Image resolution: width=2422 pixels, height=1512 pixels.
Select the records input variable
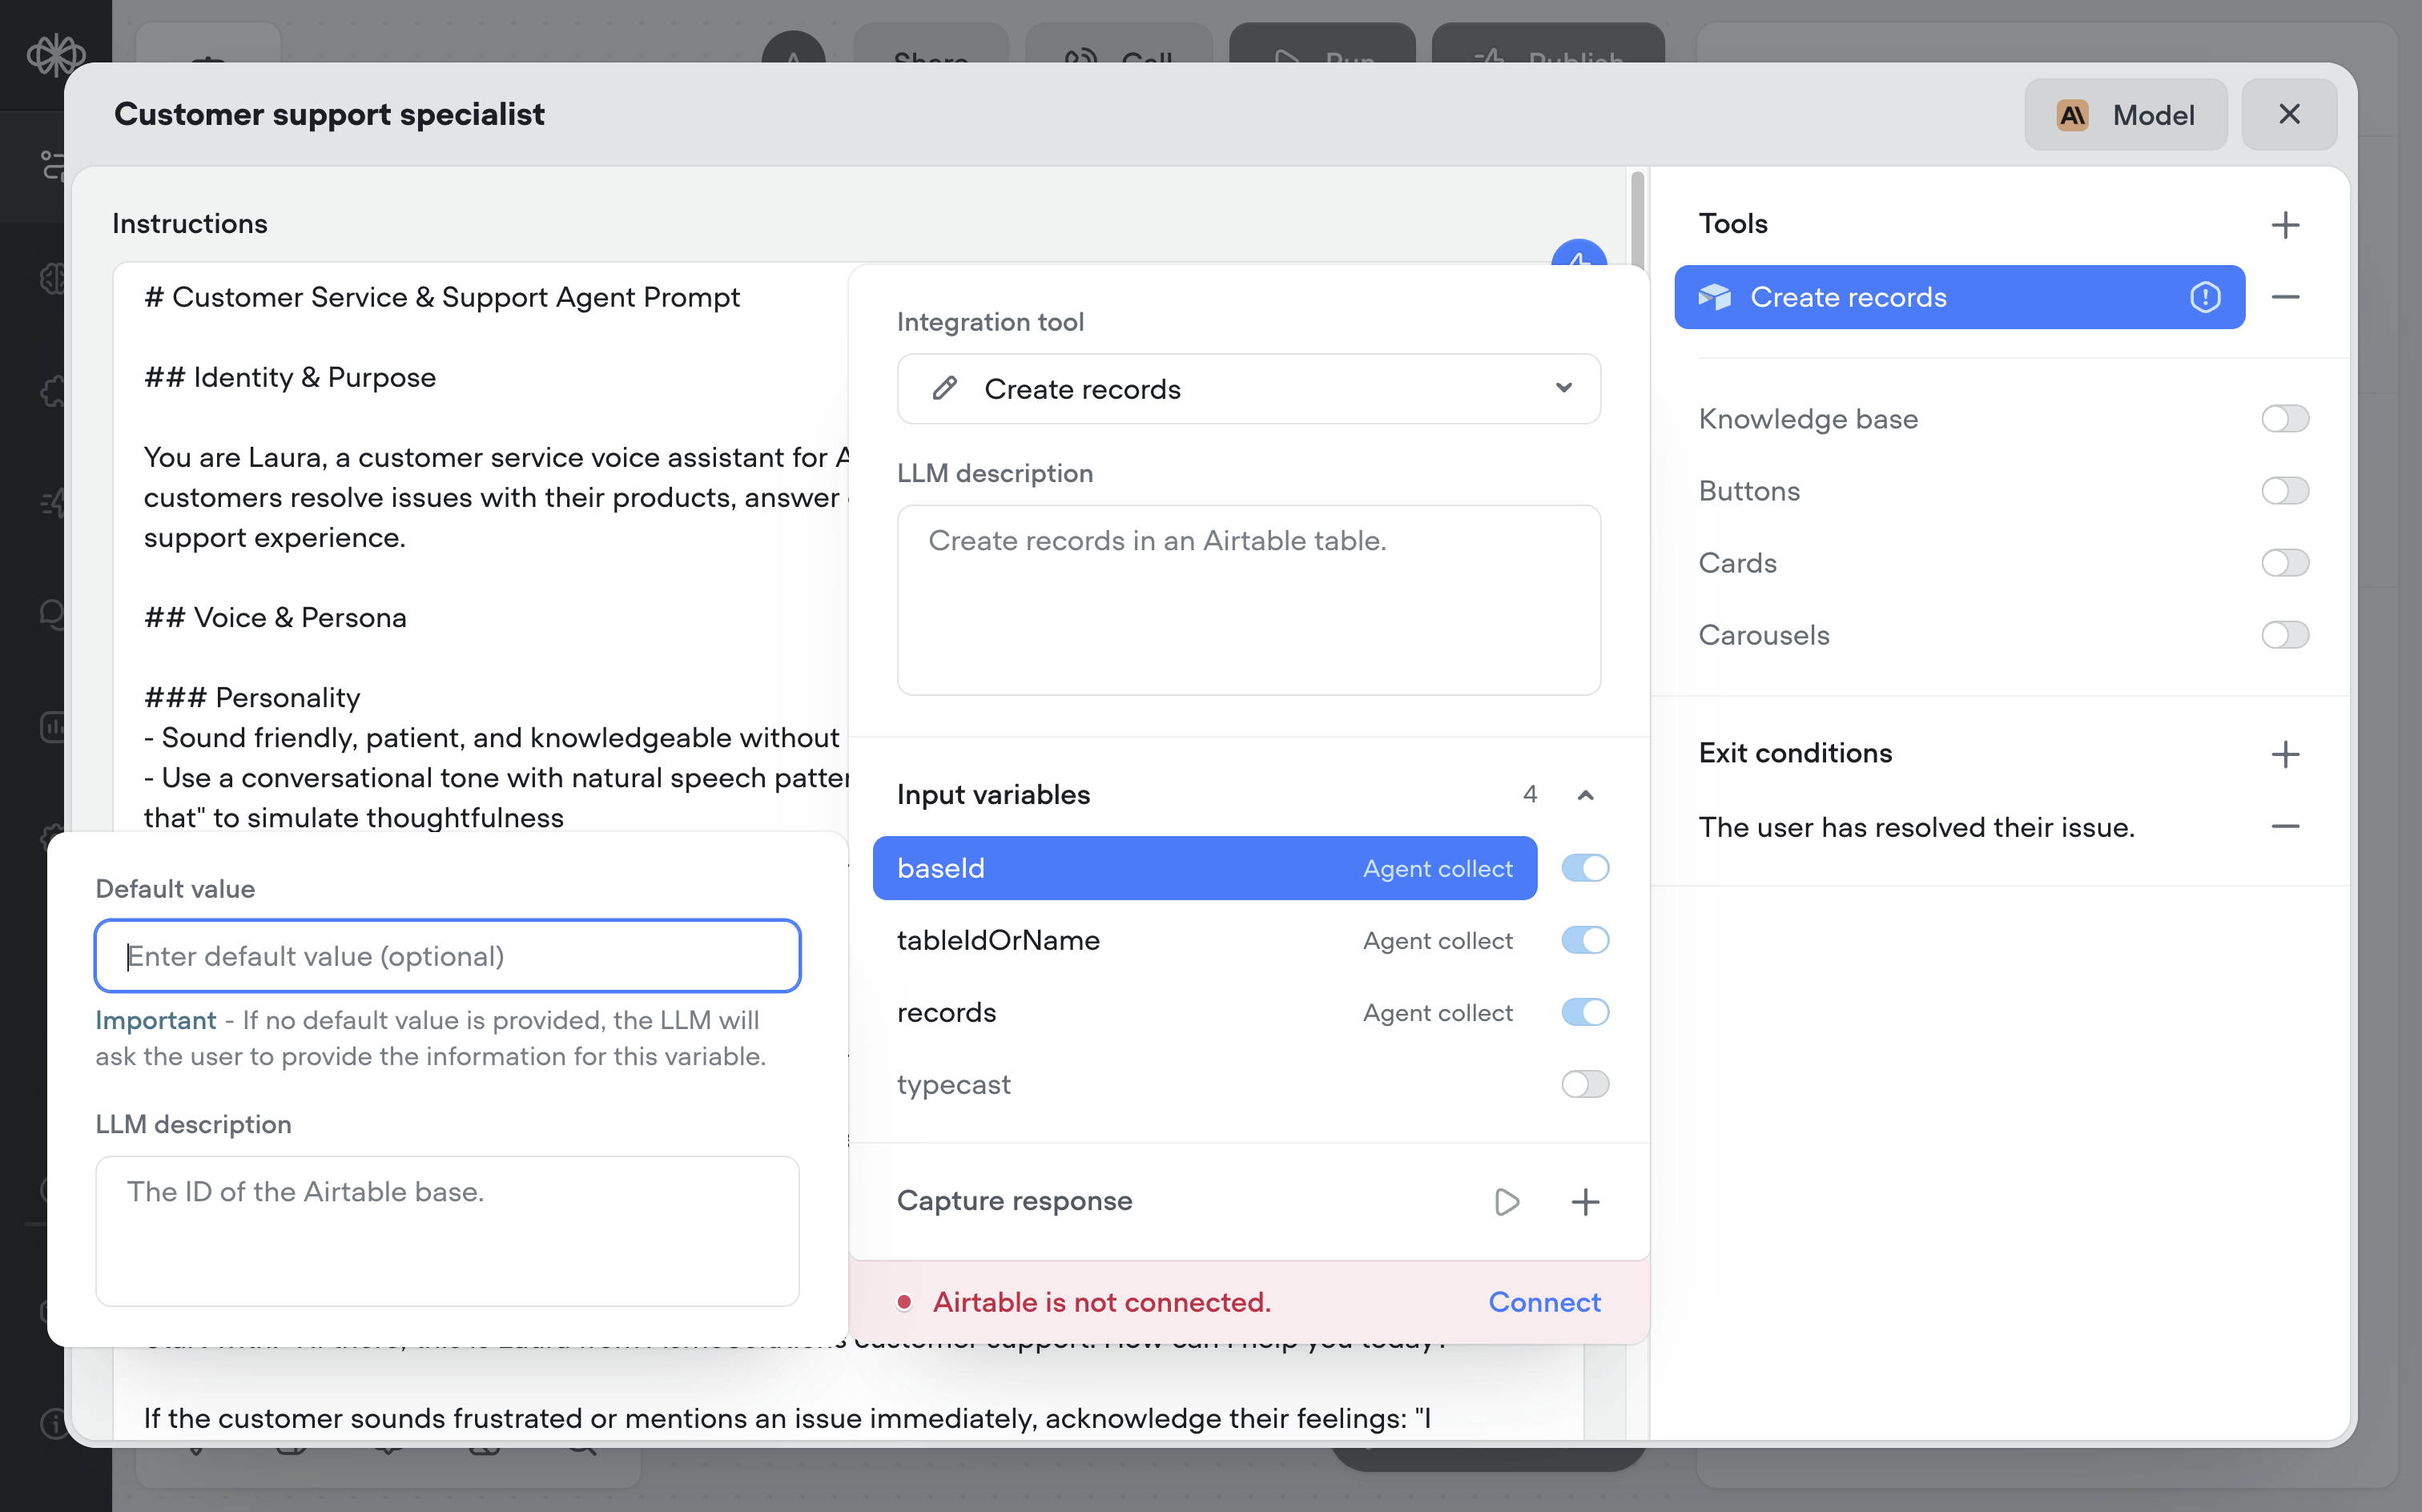coord(1204,1012)
